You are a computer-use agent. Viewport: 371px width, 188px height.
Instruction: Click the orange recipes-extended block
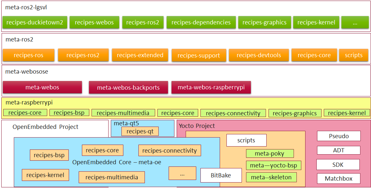[140, 55]
